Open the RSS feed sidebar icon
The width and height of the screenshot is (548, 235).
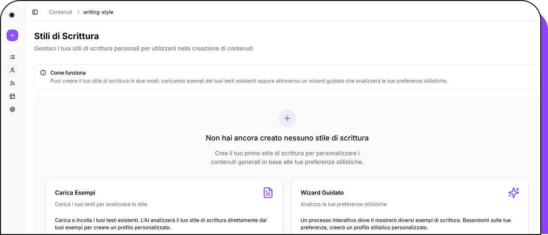point(13,83)
